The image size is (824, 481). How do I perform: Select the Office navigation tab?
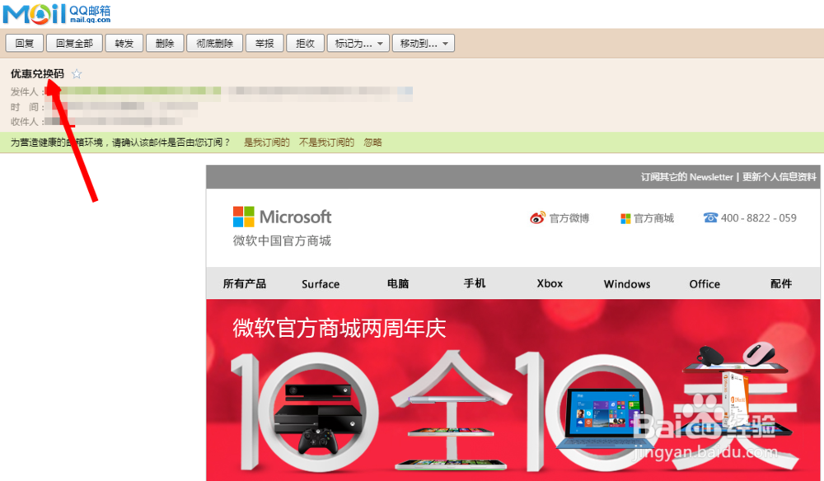(x=705, y=283)
